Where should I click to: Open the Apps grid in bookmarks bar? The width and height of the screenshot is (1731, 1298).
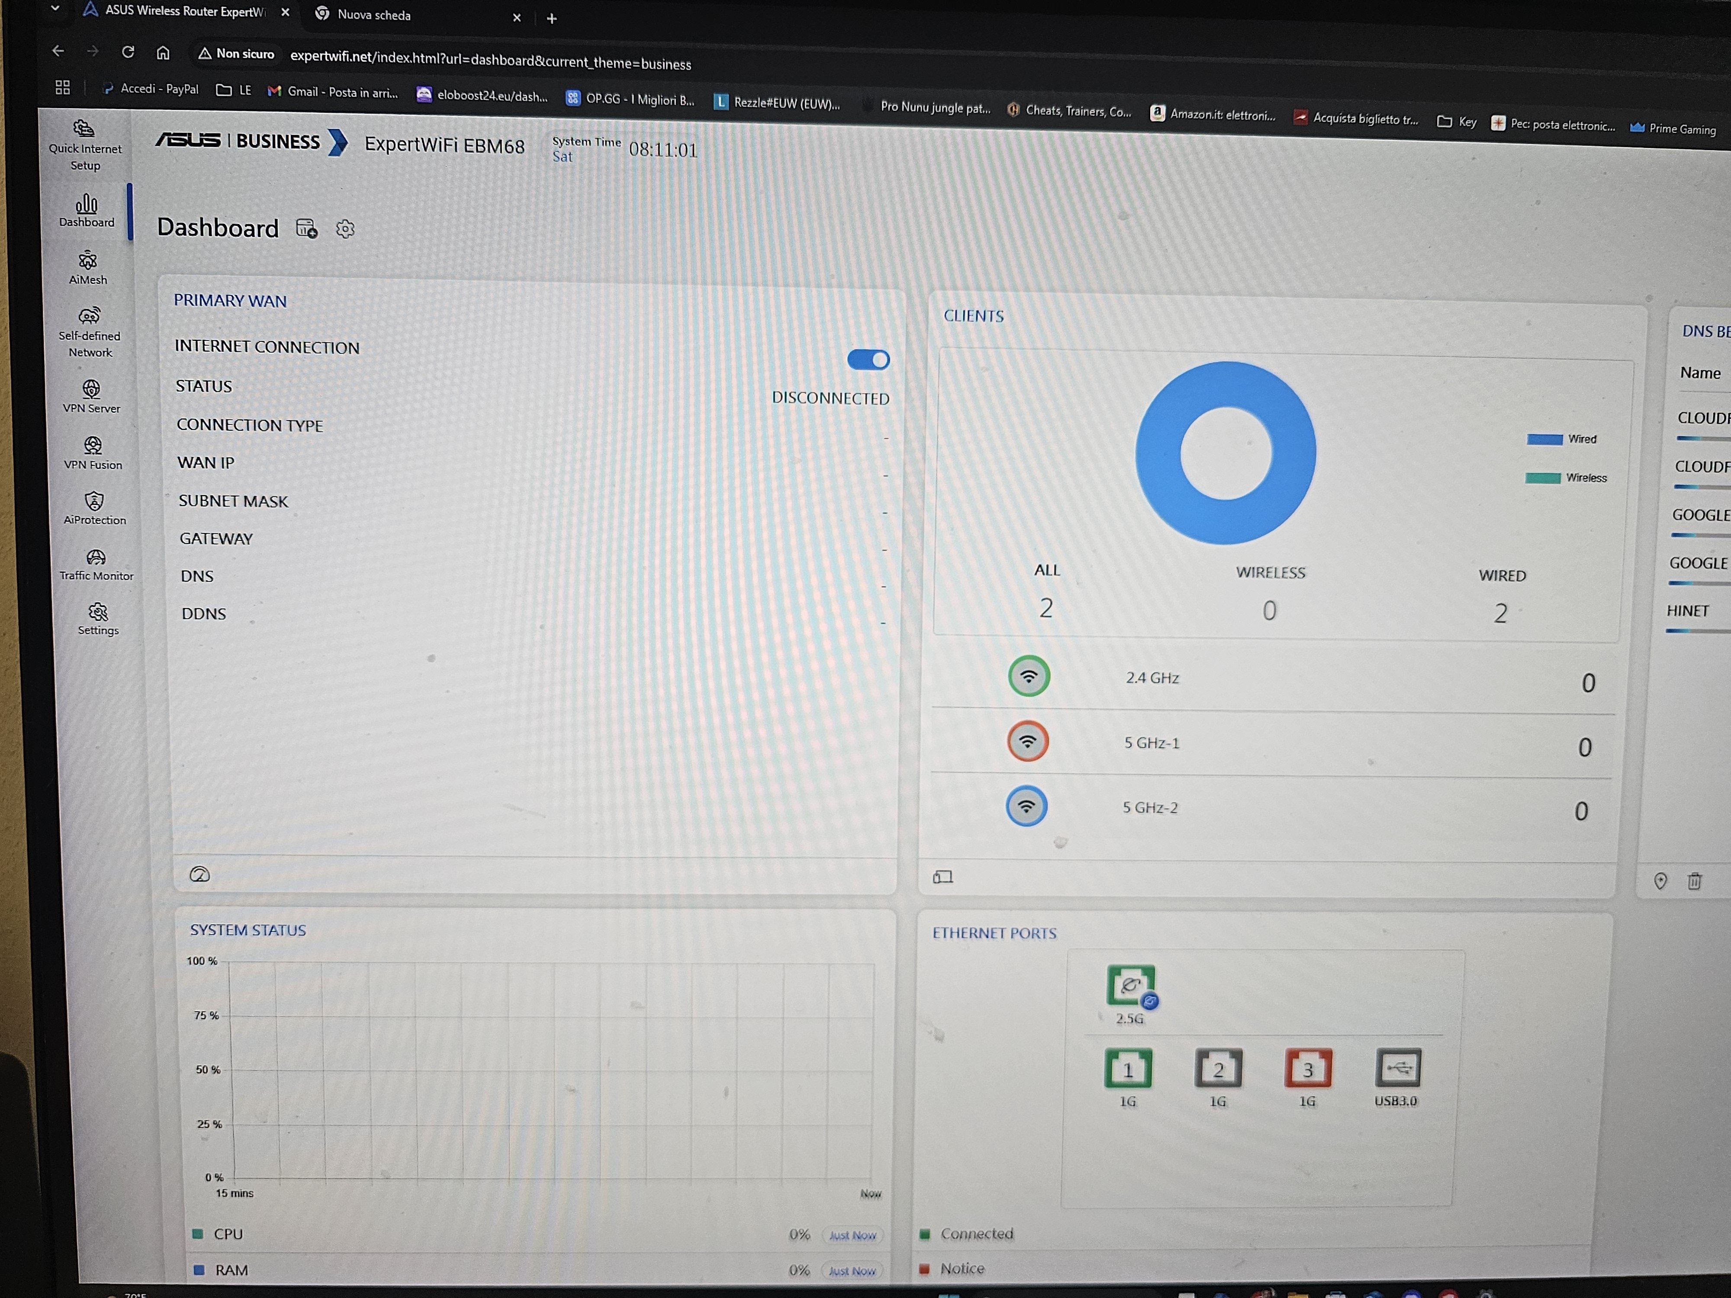coord(63,87)
